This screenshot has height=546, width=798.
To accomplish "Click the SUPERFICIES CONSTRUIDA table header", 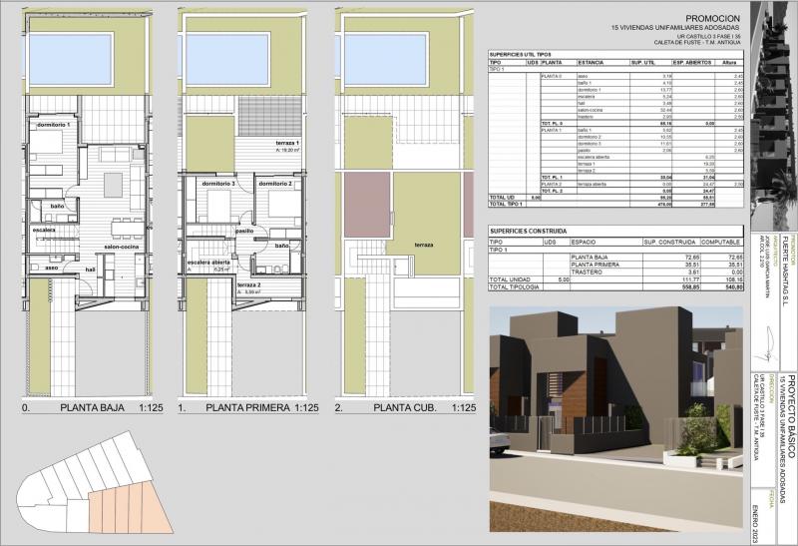I will tap(525, 229).
